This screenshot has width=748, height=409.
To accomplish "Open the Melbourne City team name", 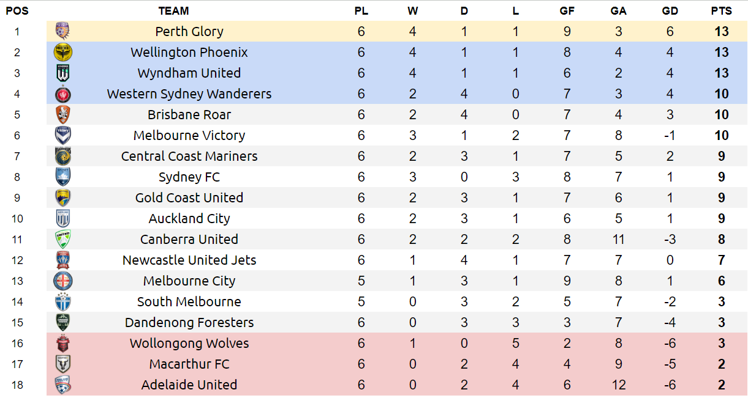I will (189, 281).
